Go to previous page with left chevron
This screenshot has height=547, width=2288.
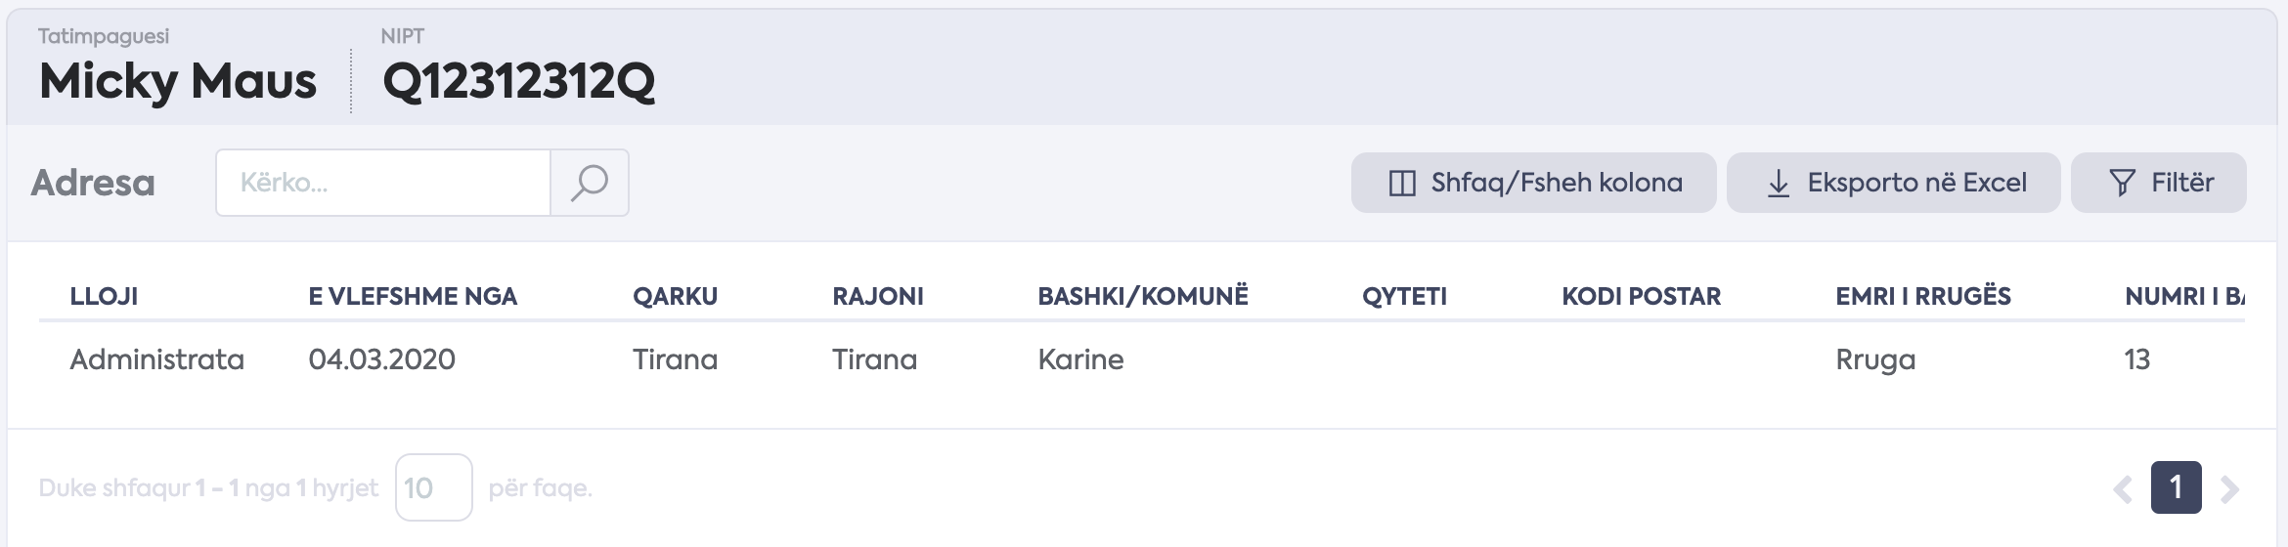click(2122, 488)
